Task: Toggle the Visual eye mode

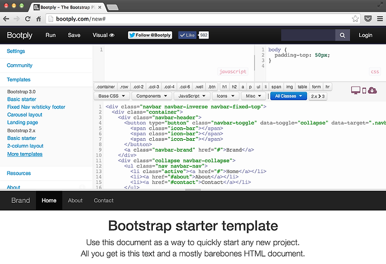Action: click(103, 35)
